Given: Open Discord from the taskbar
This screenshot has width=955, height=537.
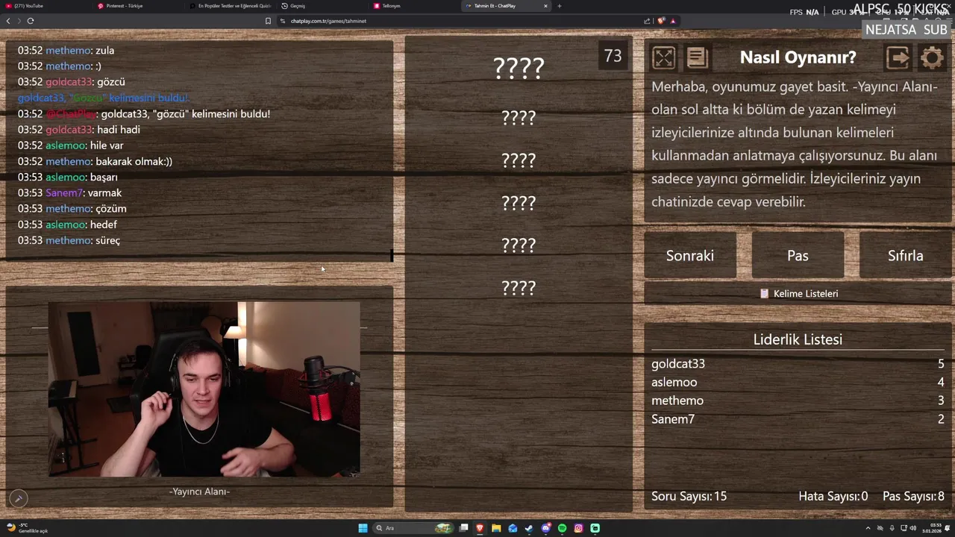Looking at the screenshot, I should tap(545, 528).
